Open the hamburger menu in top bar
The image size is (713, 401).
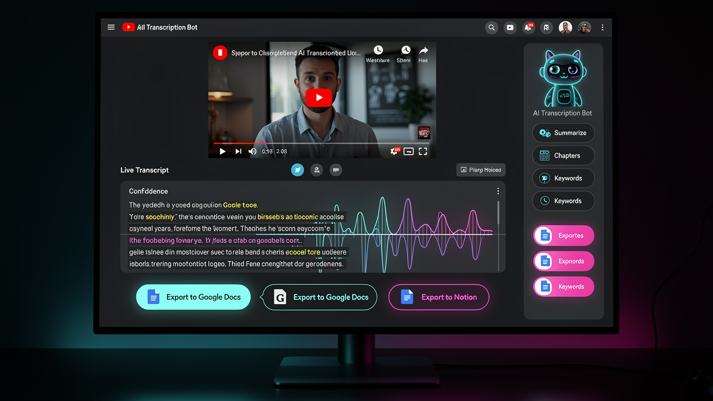[111, 27]
